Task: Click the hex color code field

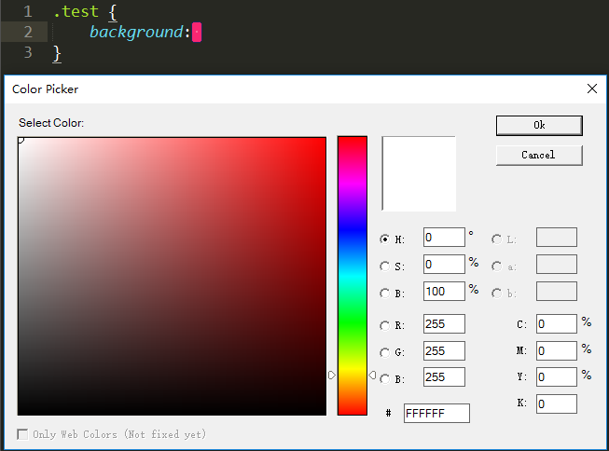Action: tap(436, 413)
